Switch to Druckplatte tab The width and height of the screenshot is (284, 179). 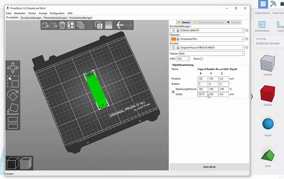pyautogui.click(x=12, y=18)
